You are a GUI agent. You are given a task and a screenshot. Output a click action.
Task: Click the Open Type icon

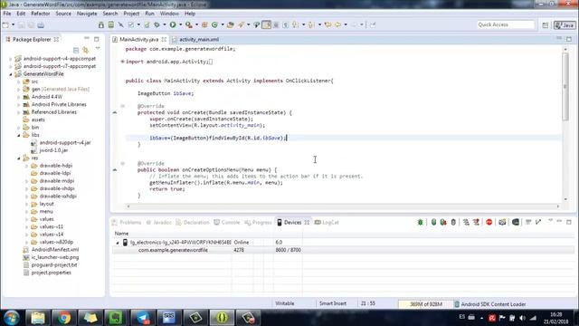231,24
